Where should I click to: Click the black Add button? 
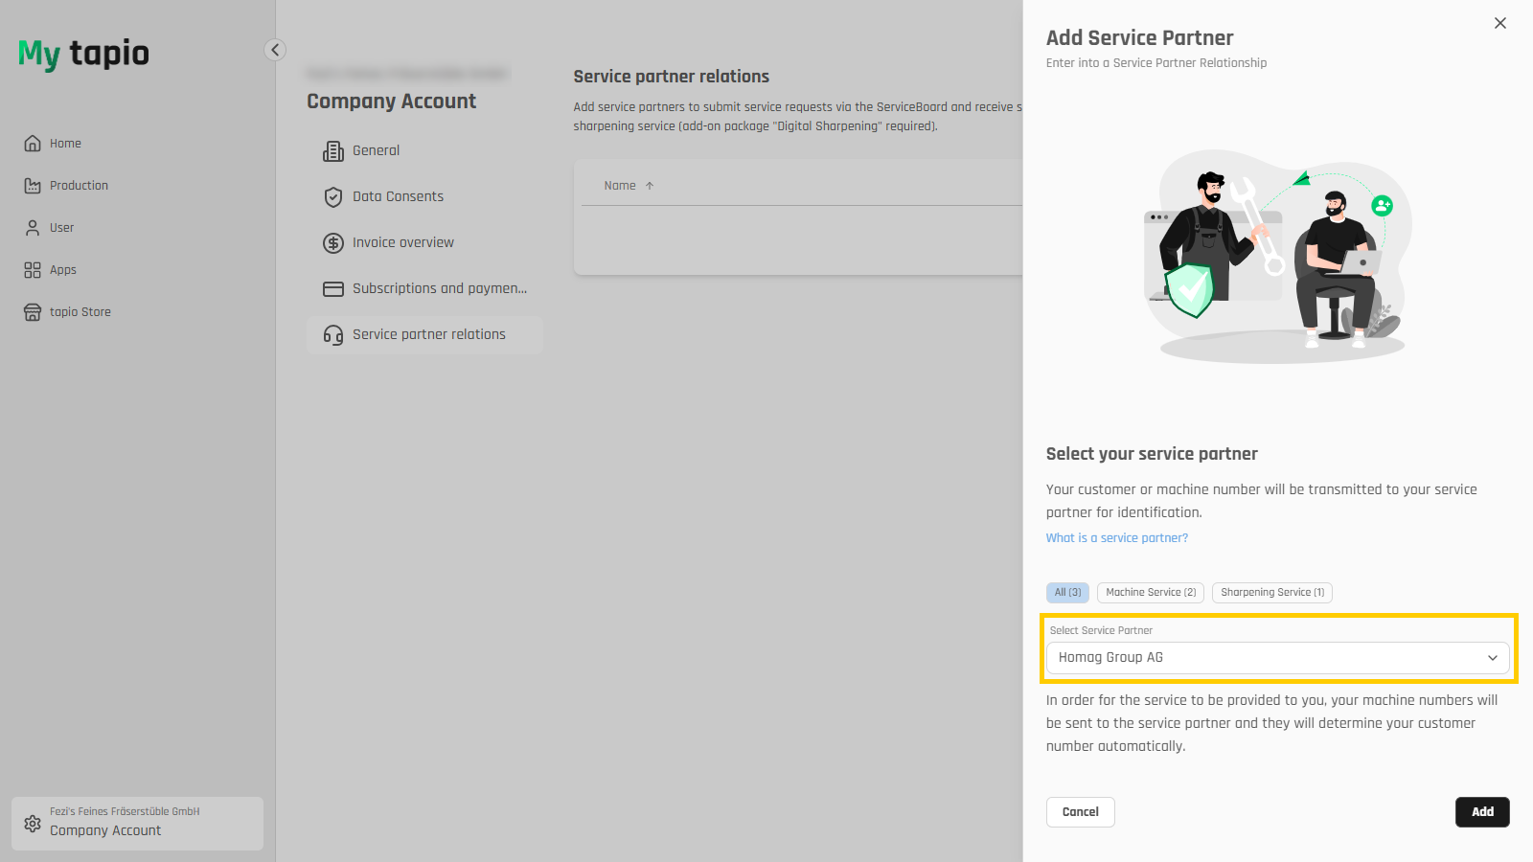pyautogui.click(x=1482, y=812)
